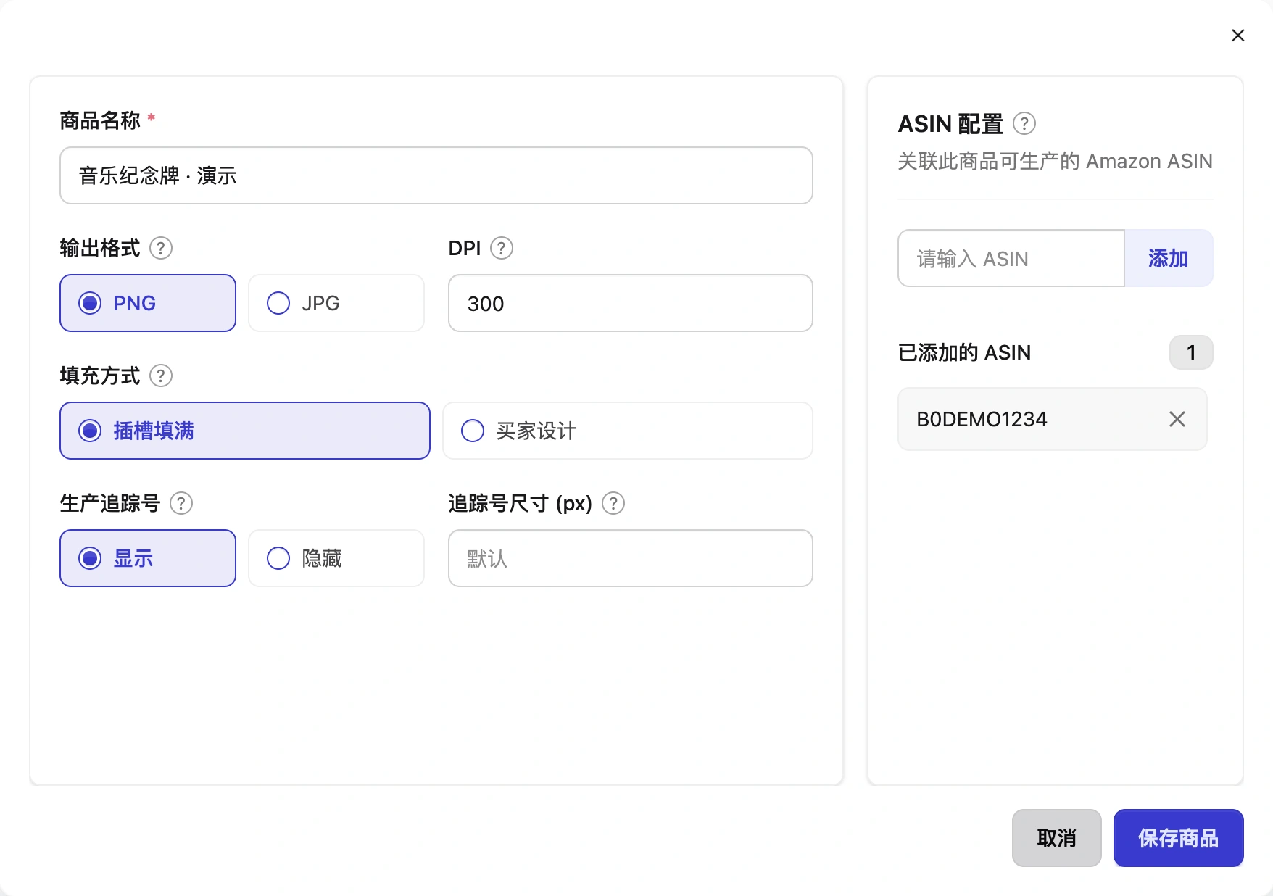This screenshot has height=896, width=1273.
Task: Click the ASIN 配置 heading
Action: pyautogui.click(x=950, y=124)
